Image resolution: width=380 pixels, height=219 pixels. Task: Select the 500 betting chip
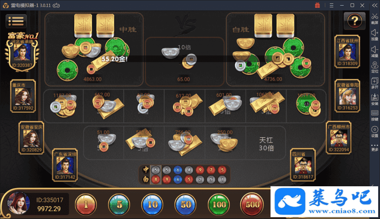(252, 204)
